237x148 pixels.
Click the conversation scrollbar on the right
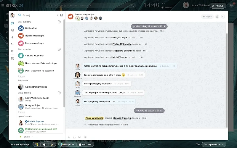[227, 80]
